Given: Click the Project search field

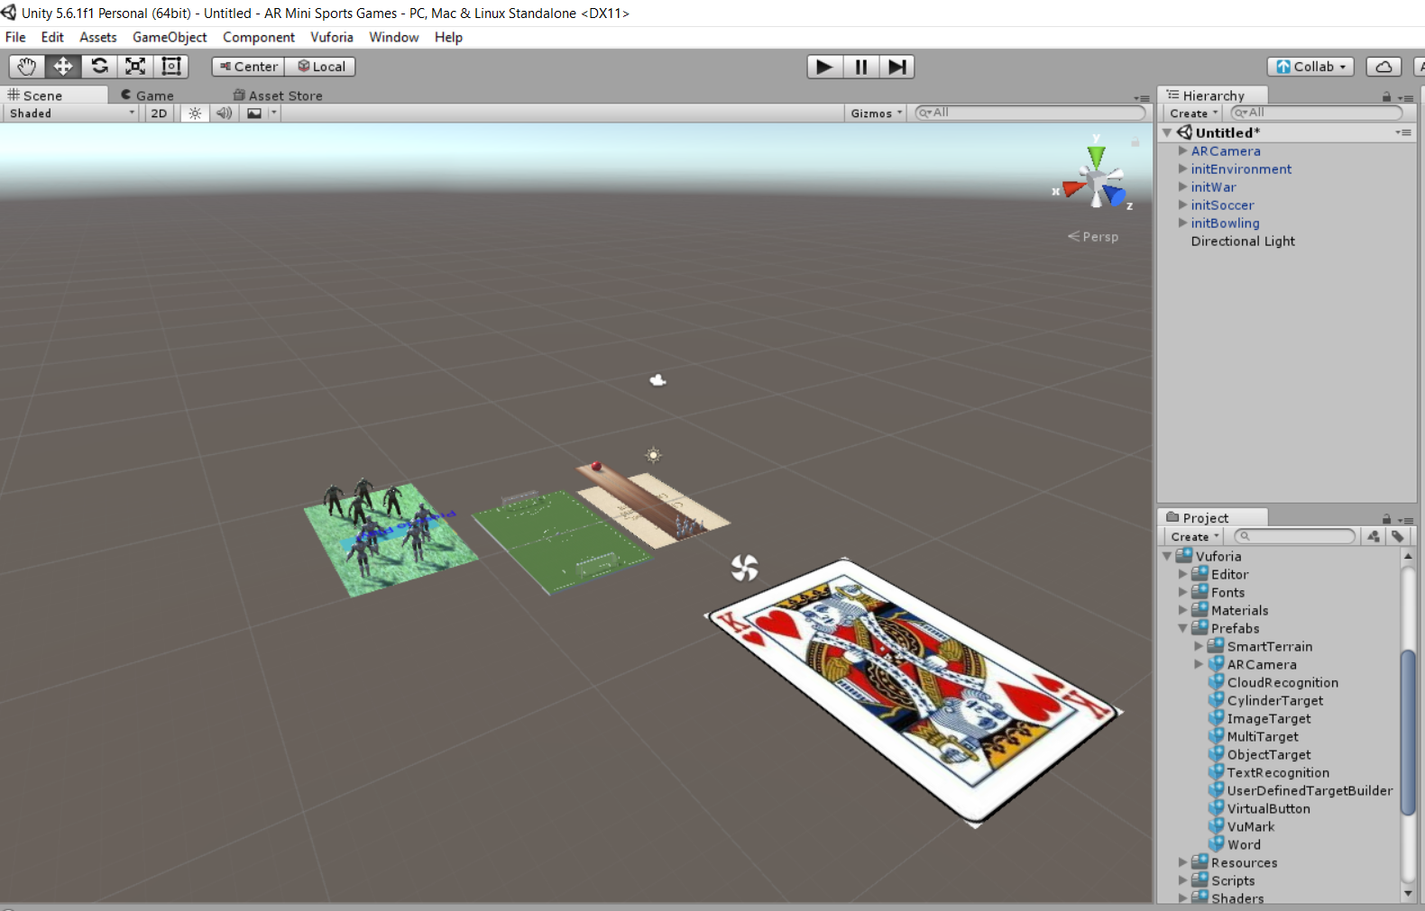Looking at the screenshot, I should click(x=1294, y=536).
